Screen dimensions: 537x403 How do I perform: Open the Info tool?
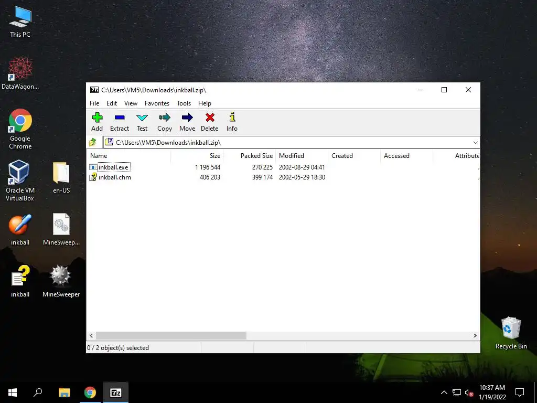[232, 122]
